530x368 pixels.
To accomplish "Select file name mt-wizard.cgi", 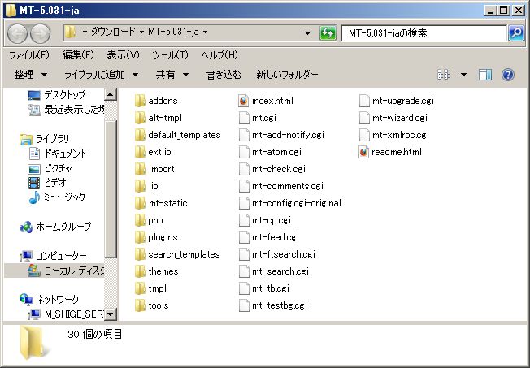I will click(x=400, y=118).
